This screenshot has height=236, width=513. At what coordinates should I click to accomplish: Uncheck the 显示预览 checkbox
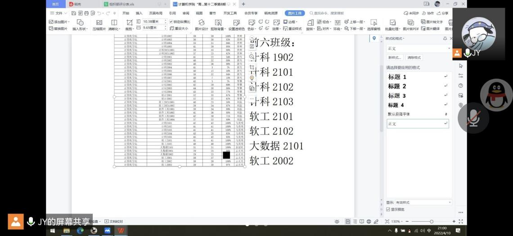click(x=388, y=210)
